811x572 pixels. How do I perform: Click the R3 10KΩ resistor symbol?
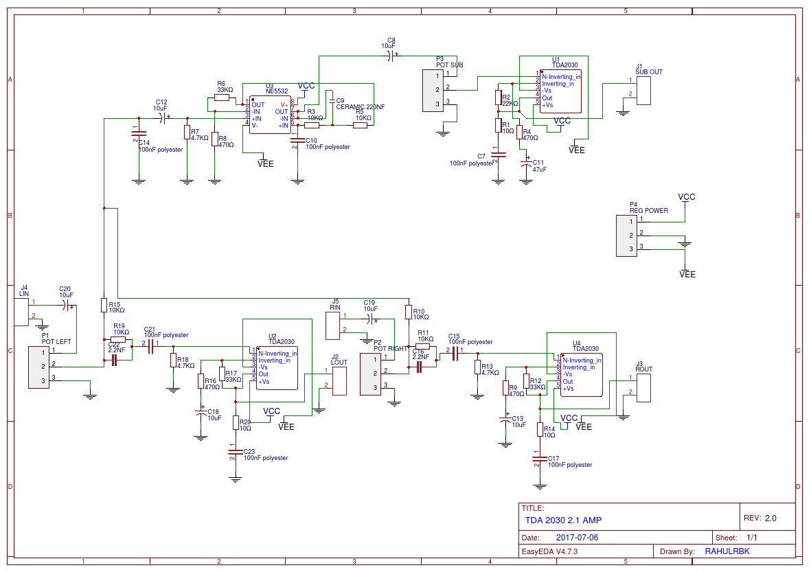pyautogui.click(x=311, y=125)
